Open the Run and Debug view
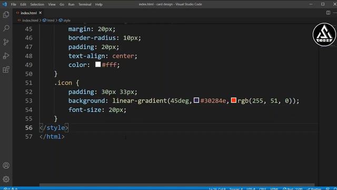 tap(6, 56)
